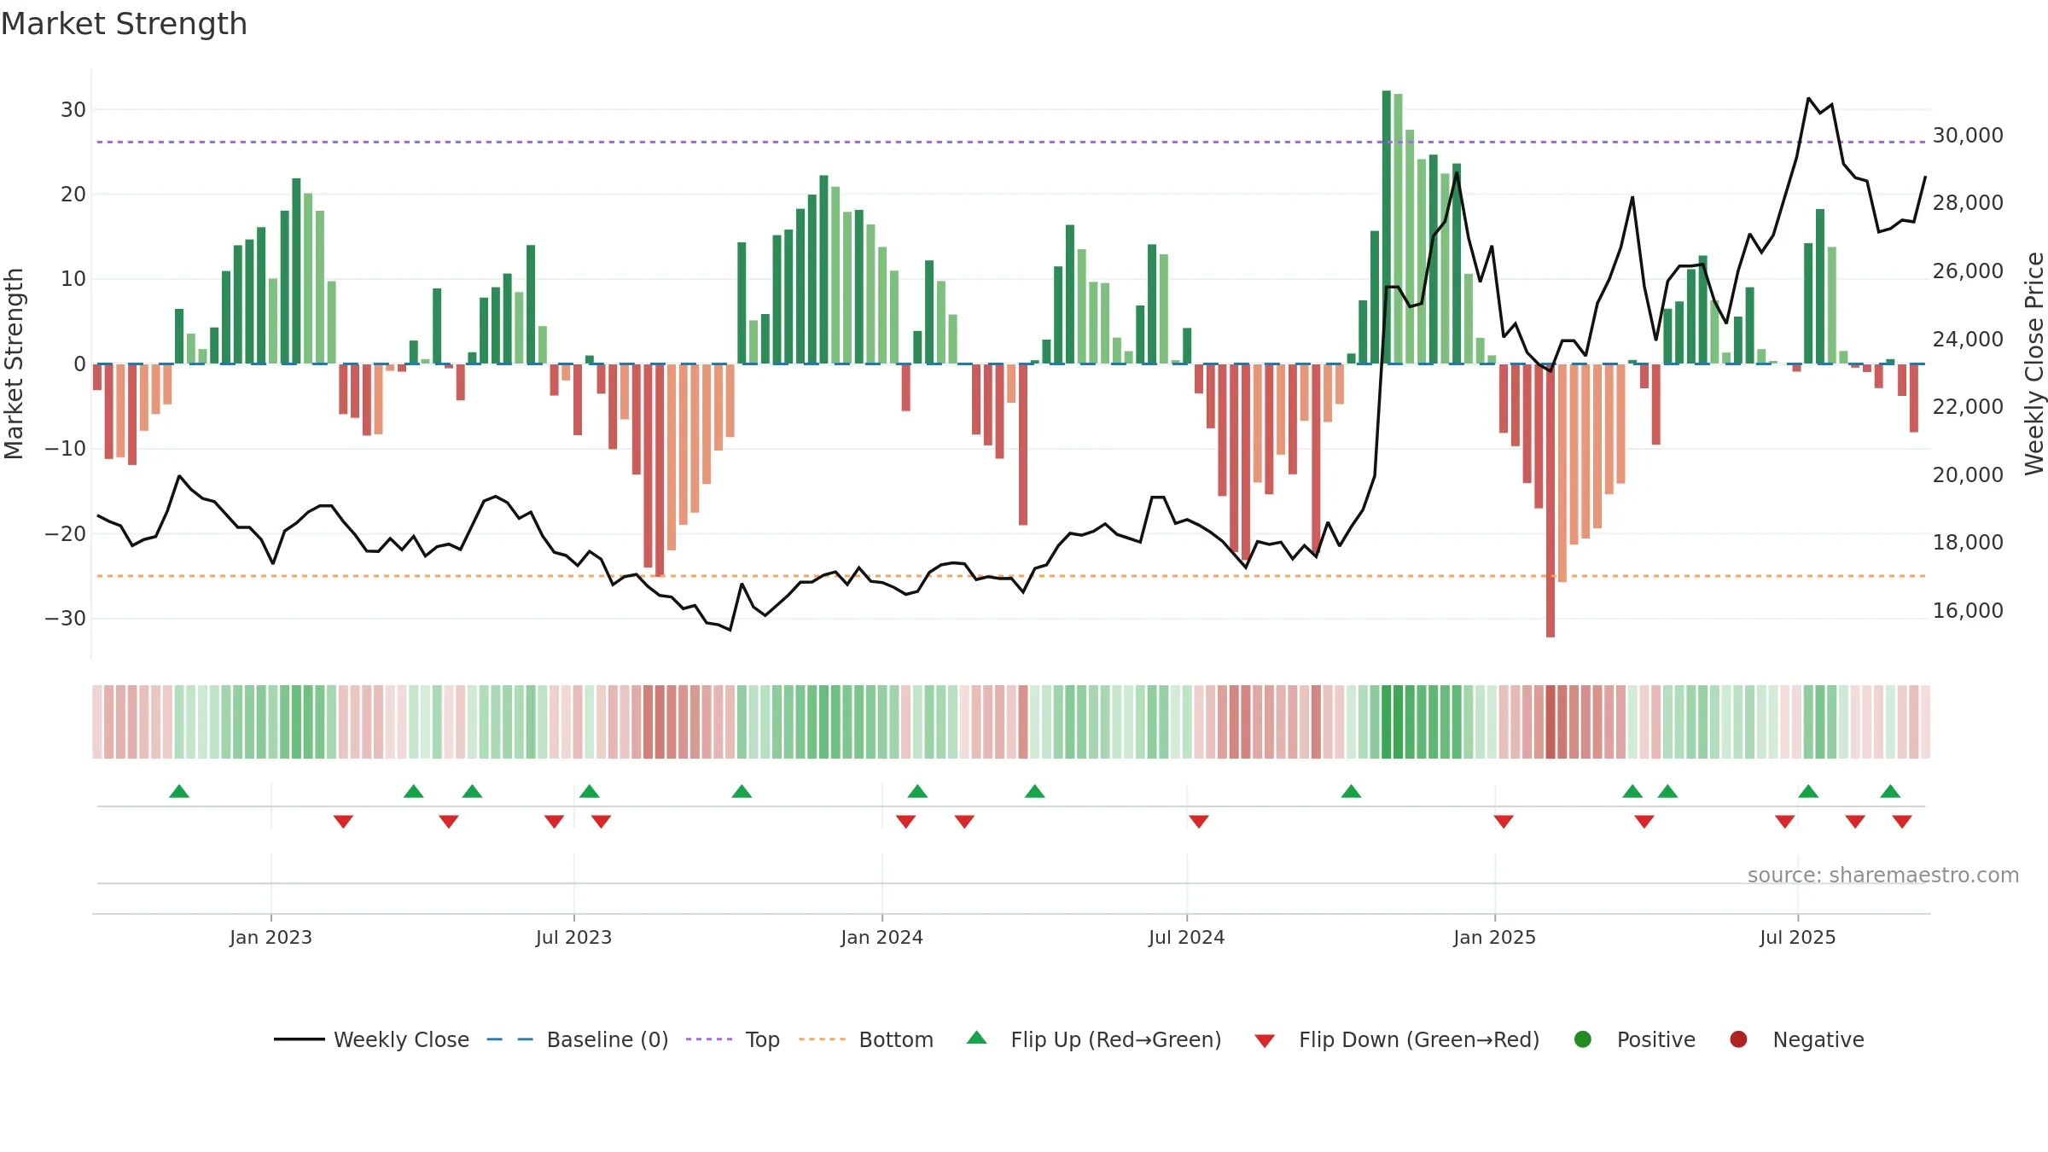Click the weekly close price peak near Jul 2025

1808,98
